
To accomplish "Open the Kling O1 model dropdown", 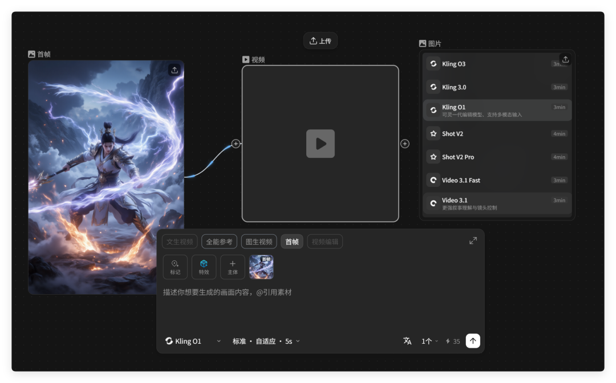I will click(x=193, y=341).
